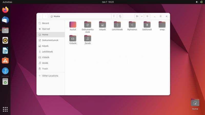The image size is (205, 115).
Task: Click the Home path bar button
Action: pyautogui.click(x=55, y=16)
